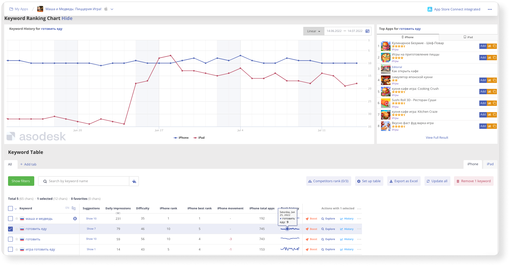Click the copy icon for Кулинарное Безумие
Screen dimensions: 510x266
495,46
